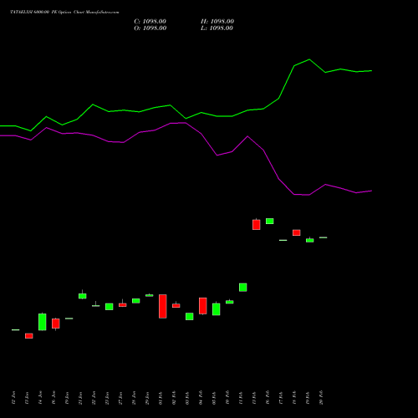Click the 27 Jan date label
Image resolution: width=418 pixels, height=418 pixels.
click(x=120, y=398)
